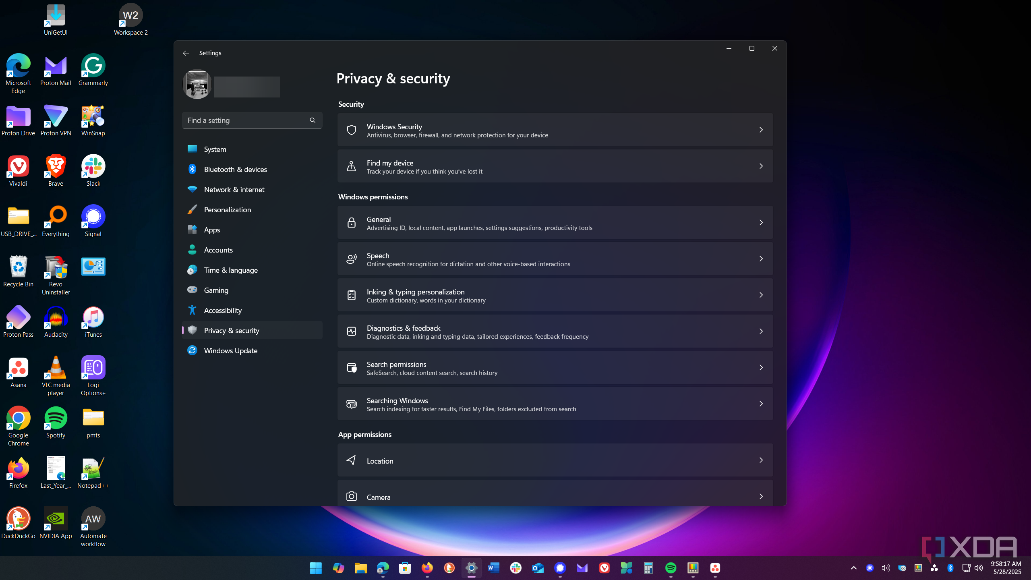The height and width of the screenshot is (580, 1031).
Task: Open Proton VPN desktop shortcut
Action: pyautogui.click(x=56, y=120)
